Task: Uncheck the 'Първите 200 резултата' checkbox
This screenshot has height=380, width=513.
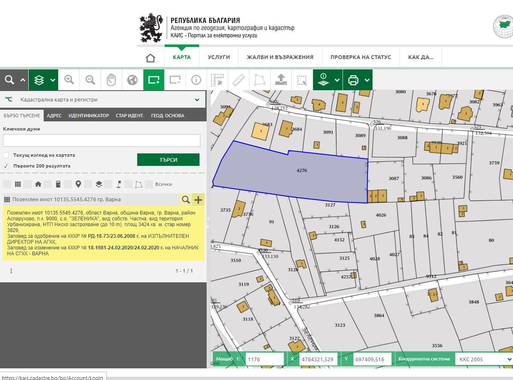Action: 6,166
